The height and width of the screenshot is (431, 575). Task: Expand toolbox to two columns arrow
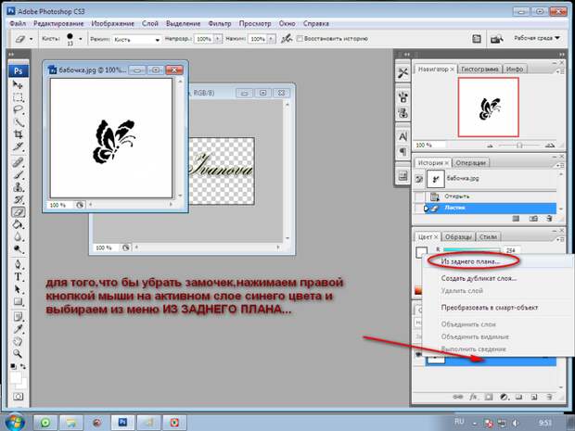[x=11, y=55]
